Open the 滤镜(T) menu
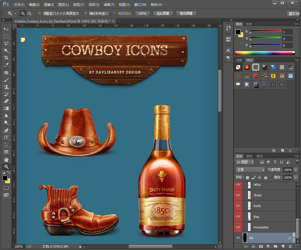 point(109,5)
